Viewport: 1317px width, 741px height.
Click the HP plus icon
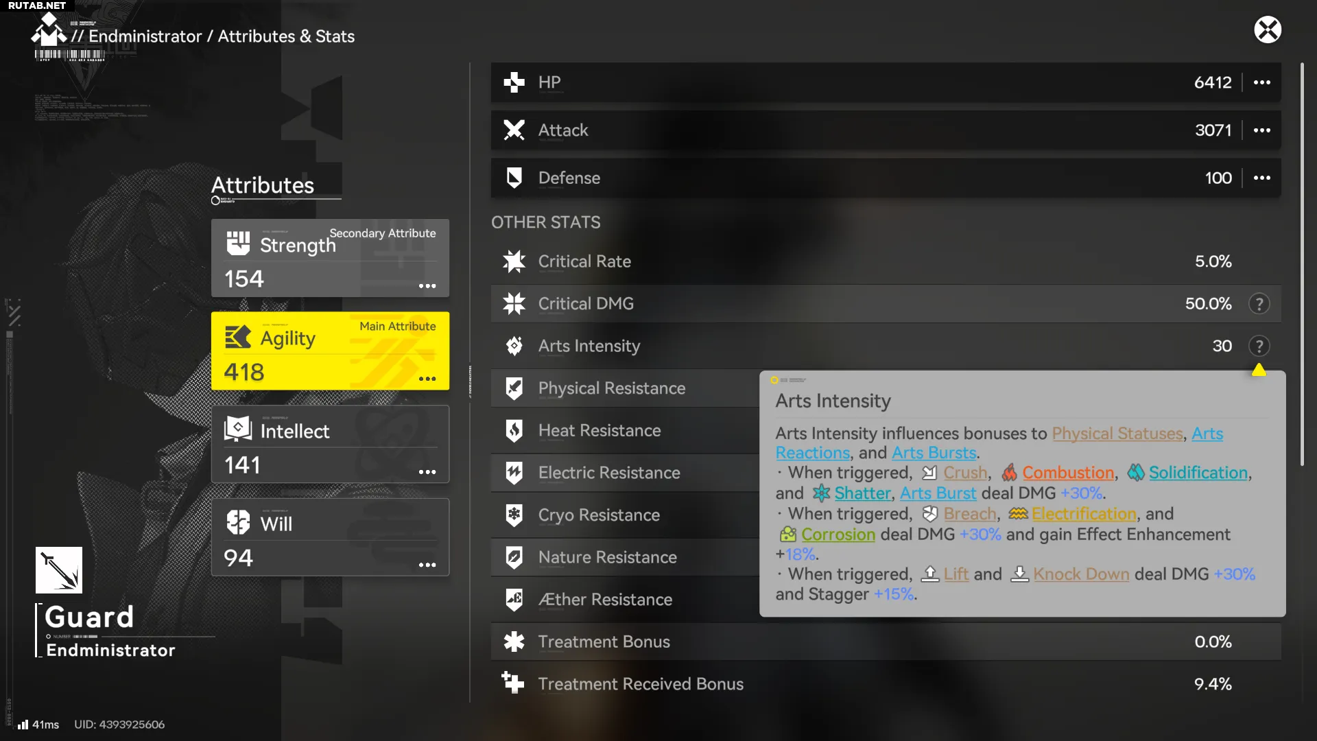coord(514,82)
